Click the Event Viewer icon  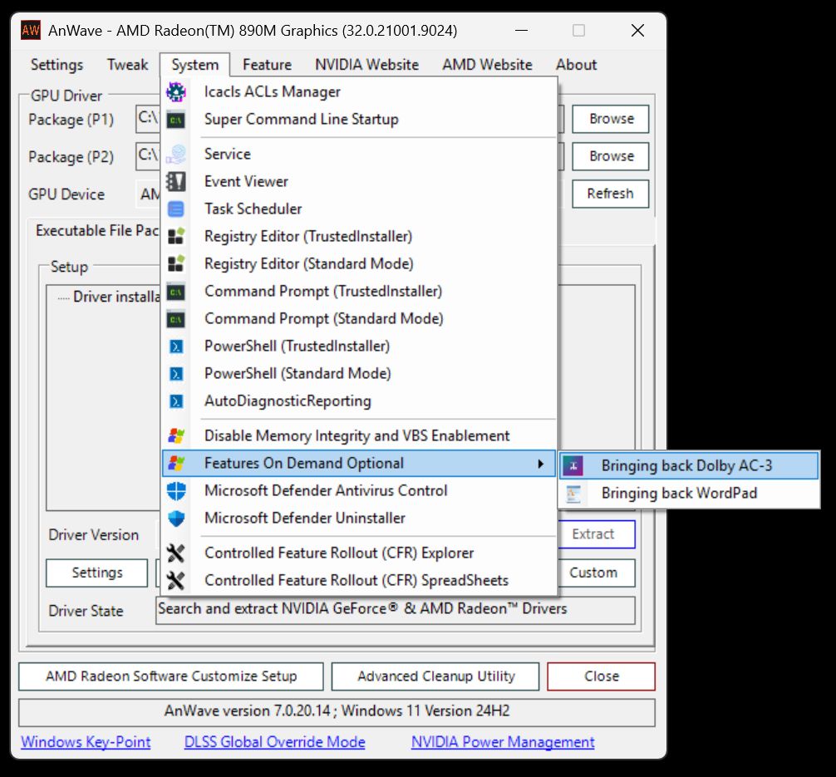click(x=176, y=181)
